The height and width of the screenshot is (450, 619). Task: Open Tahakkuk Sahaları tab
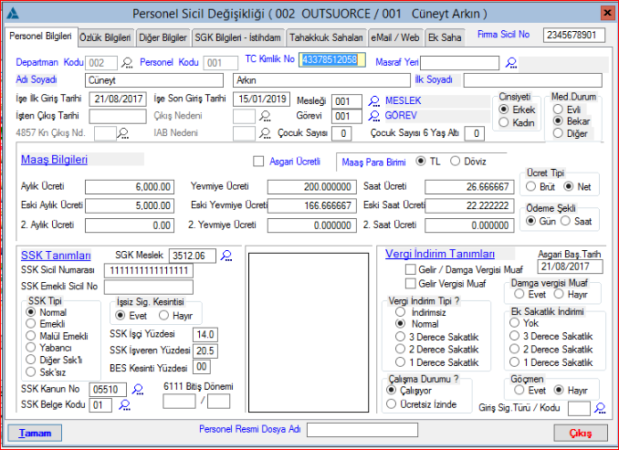click(x=326, y=37)
